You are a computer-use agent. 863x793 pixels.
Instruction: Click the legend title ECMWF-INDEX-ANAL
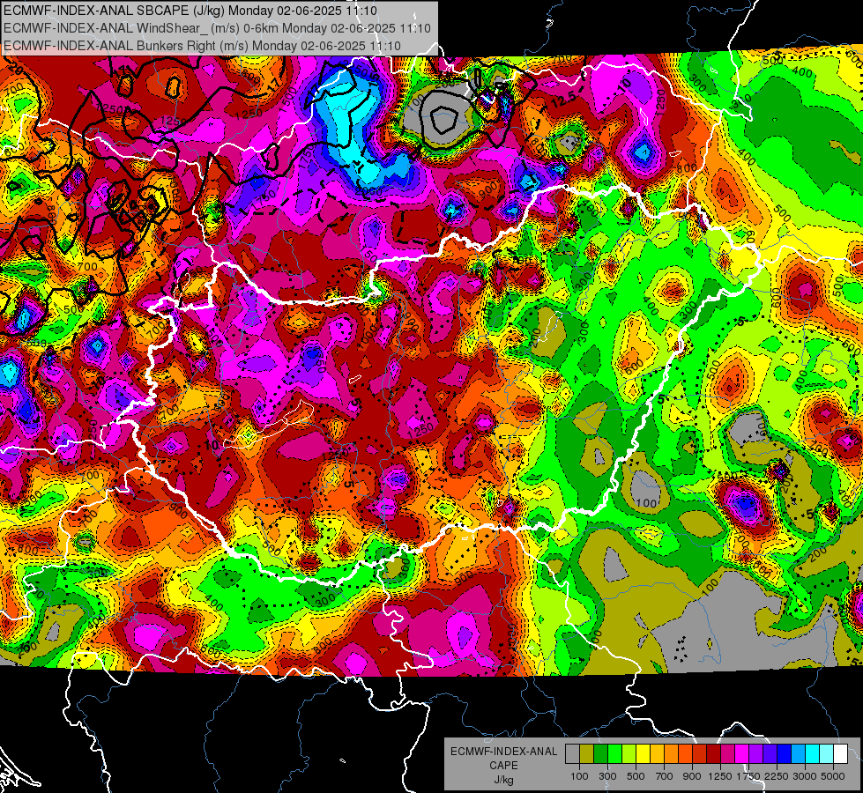click(x=503, y=752)
